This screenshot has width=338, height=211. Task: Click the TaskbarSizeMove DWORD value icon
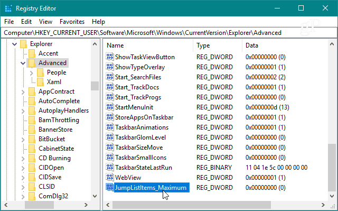(x=110, y=147)
